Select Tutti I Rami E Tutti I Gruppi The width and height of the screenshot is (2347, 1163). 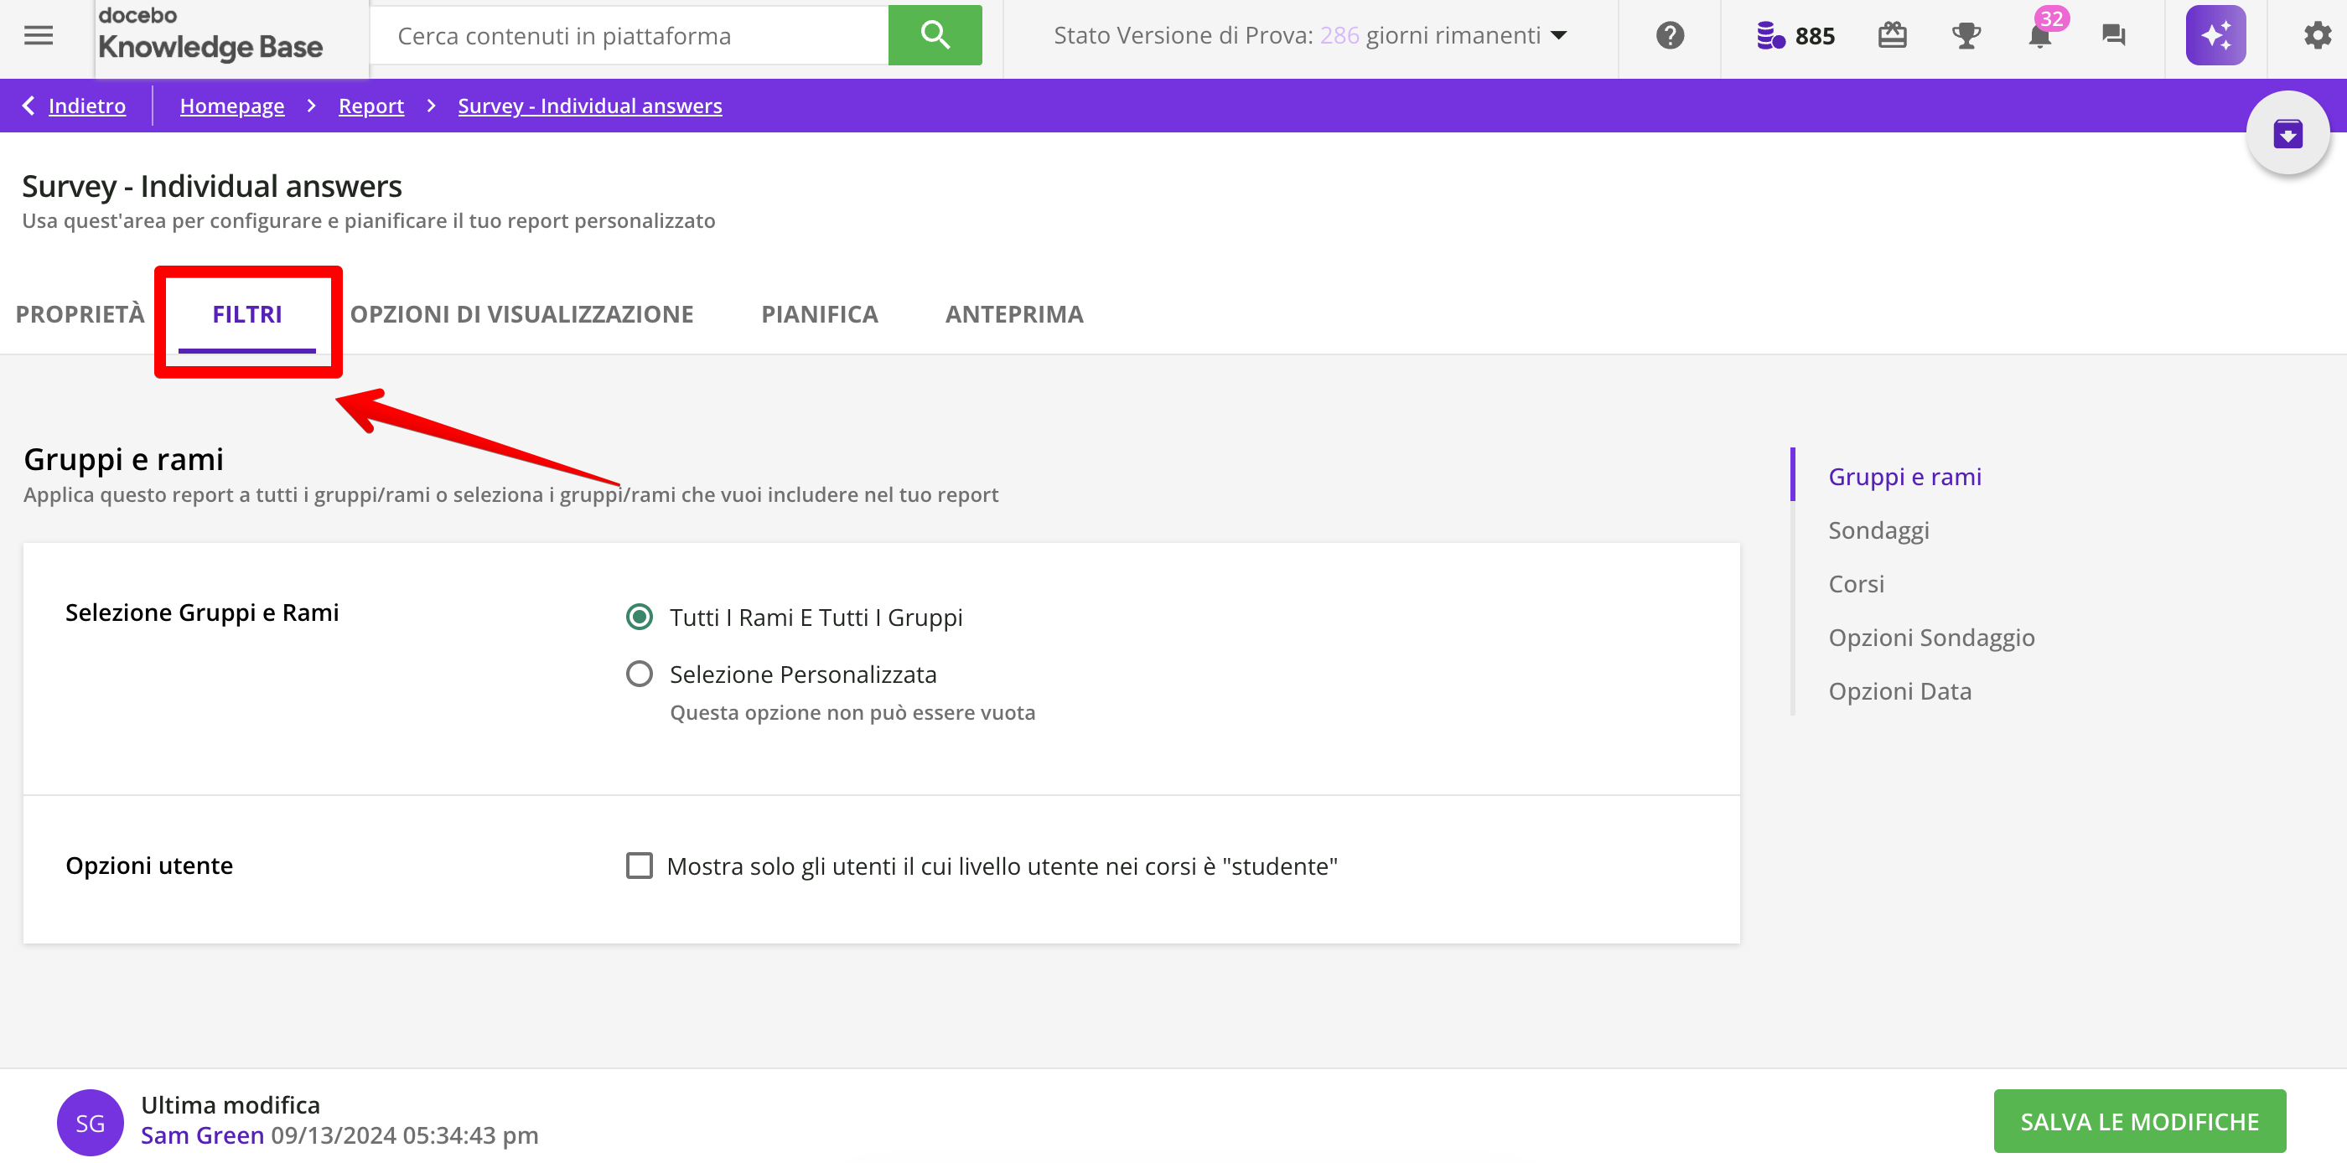tap(640, 618)
